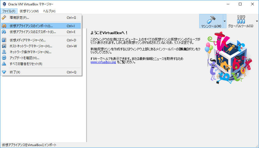Image resolution: width=259 pixels, height=148 pixels.
Task: Click the マシンツール(M) label
Action: coord(211,26)
